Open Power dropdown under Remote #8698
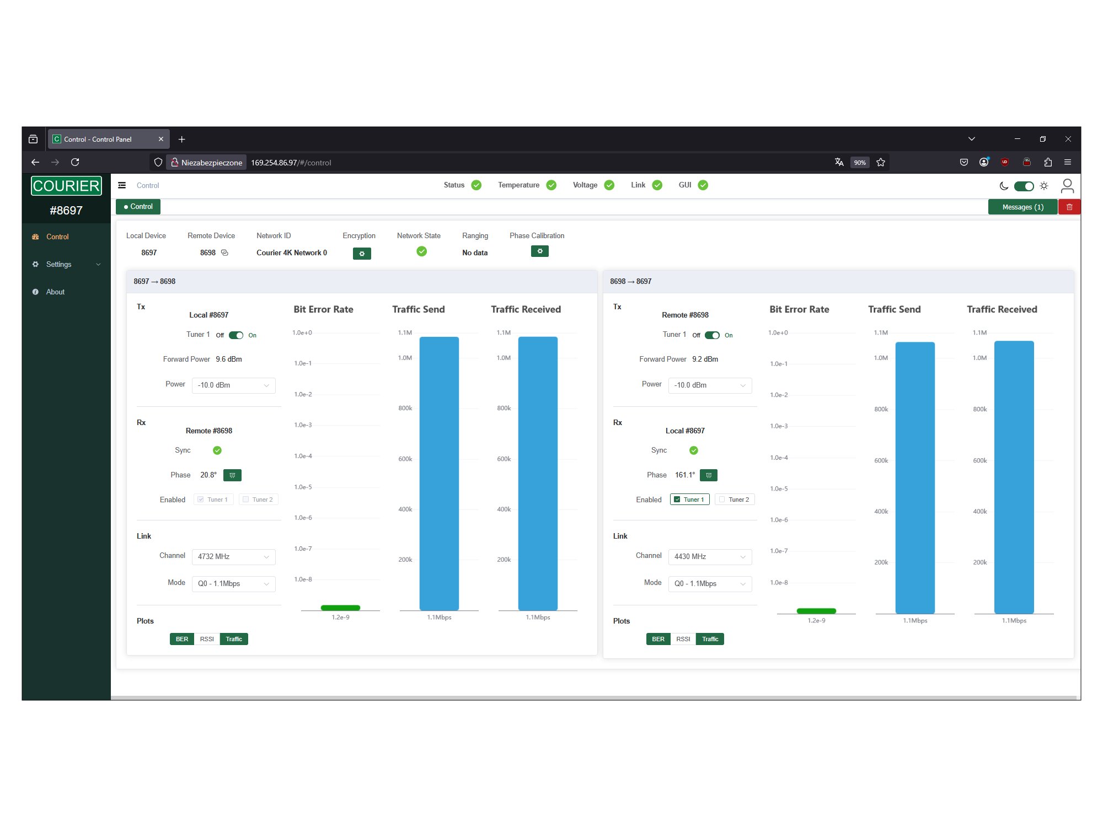 (709, 385)
